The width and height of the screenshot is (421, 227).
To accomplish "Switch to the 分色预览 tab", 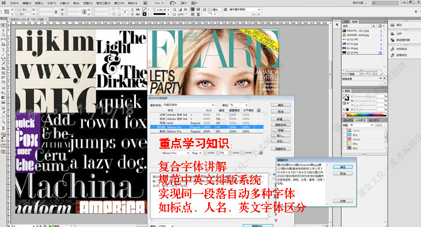I will click(x=360, y=120).
